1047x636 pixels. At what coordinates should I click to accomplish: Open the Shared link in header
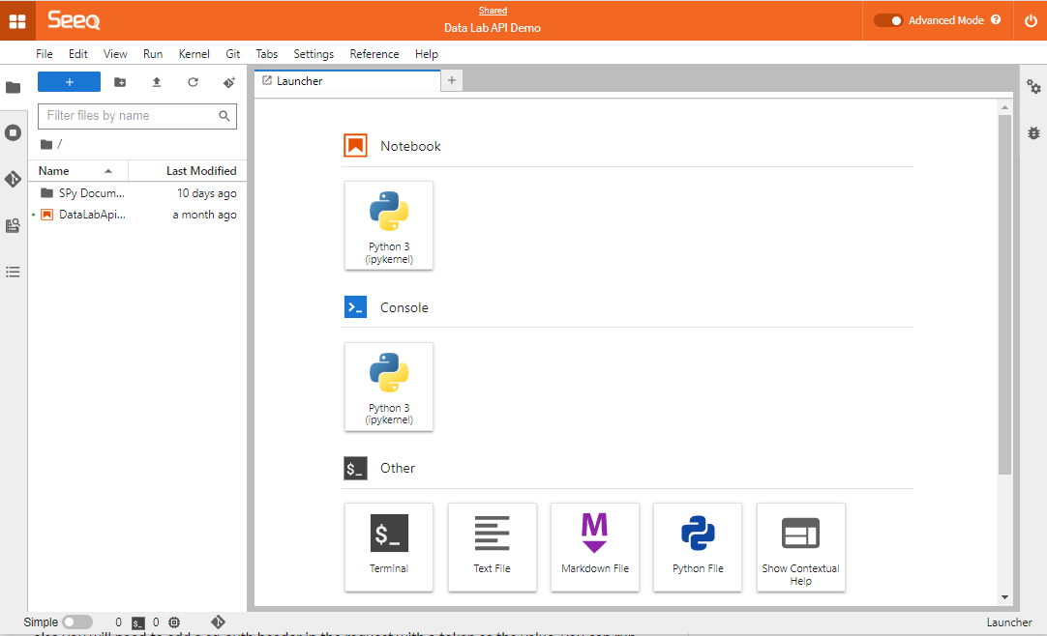tap(493, 11)
